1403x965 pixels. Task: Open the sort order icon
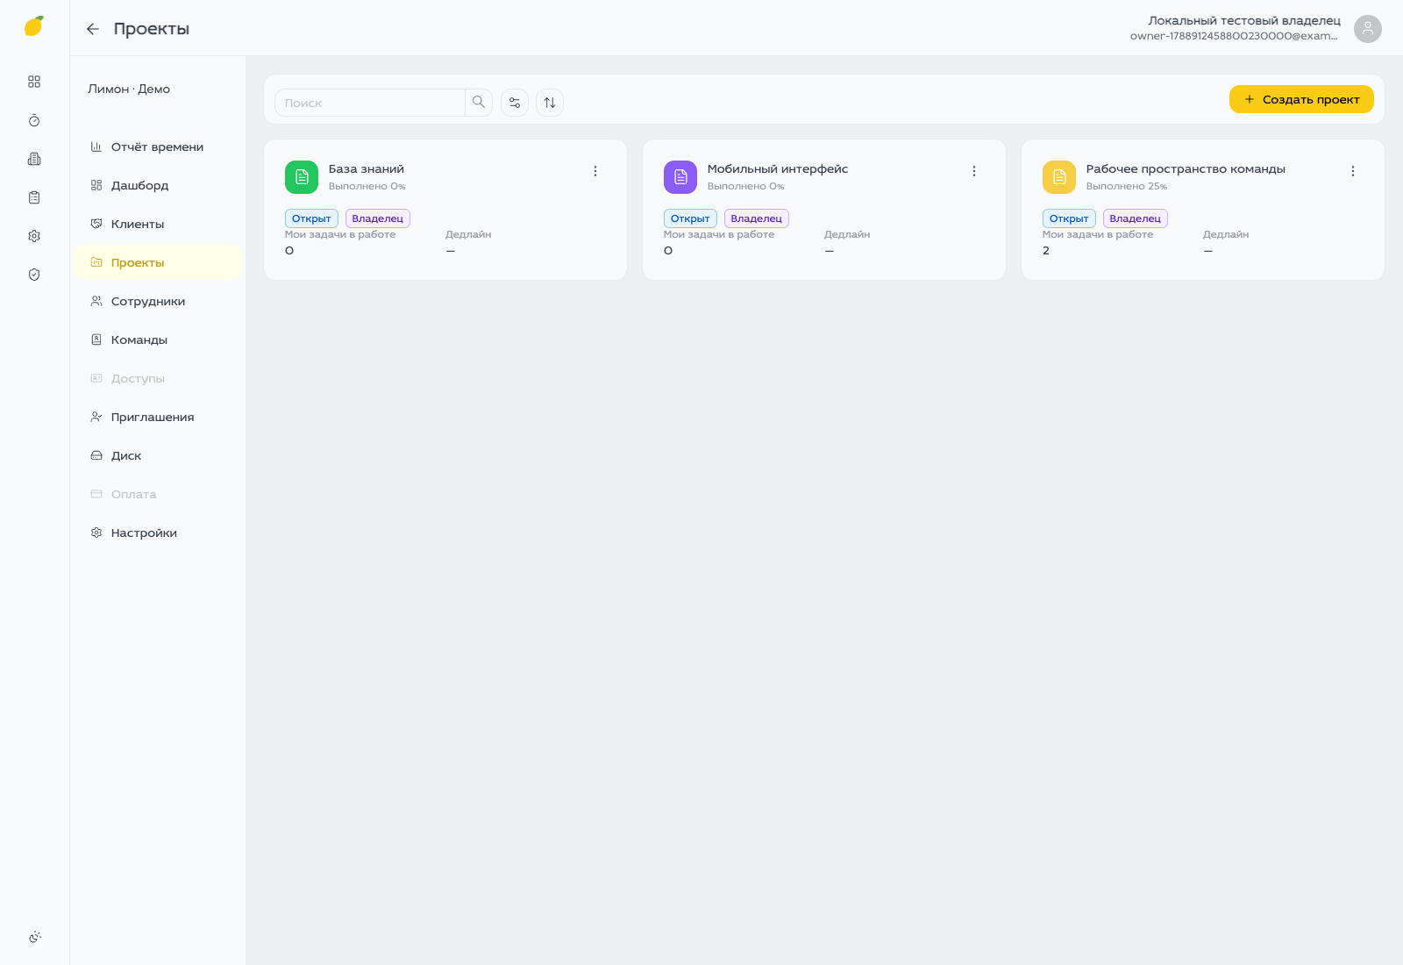550,103
